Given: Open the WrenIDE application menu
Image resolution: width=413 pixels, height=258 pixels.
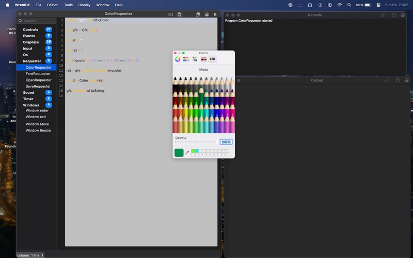Looking at the screenshot, I should [x=22, y=5].
